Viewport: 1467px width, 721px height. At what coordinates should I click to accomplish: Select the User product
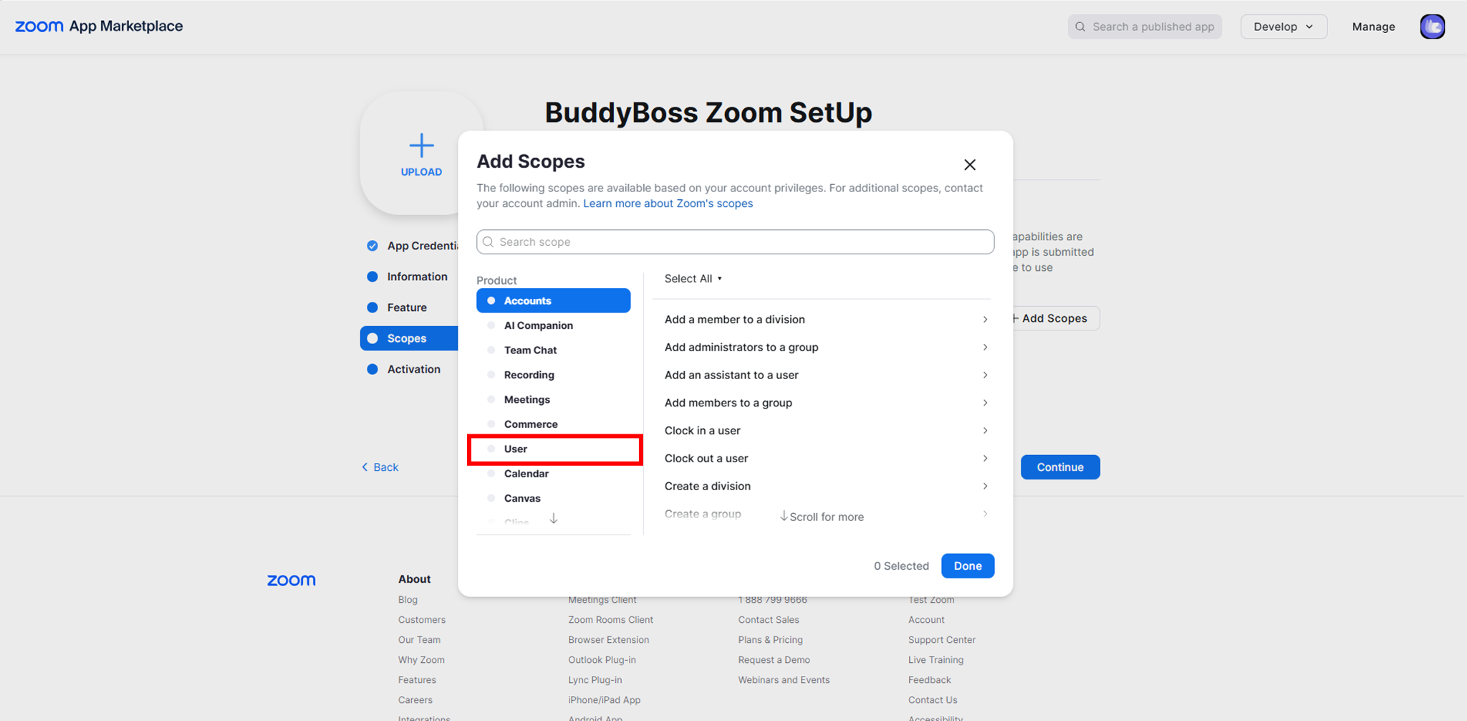pos(554,449)
